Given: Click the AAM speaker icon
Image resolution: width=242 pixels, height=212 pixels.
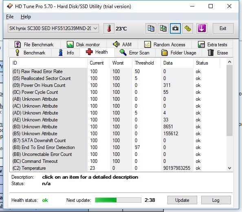Looking at the screenshot, I should pos(116,44).
